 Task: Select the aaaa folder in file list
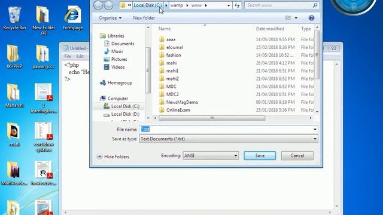[171, 39]
